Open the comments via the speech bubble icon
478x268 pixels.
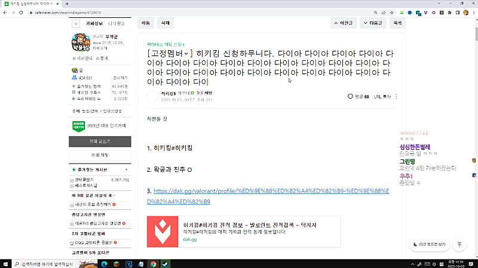[350, 96]
